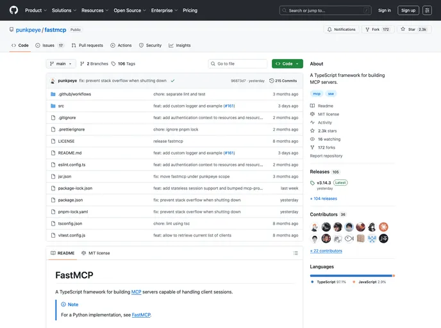Open the main branch selector dropdown
Viewport: 441px width, 328px height.
point(61,64)
